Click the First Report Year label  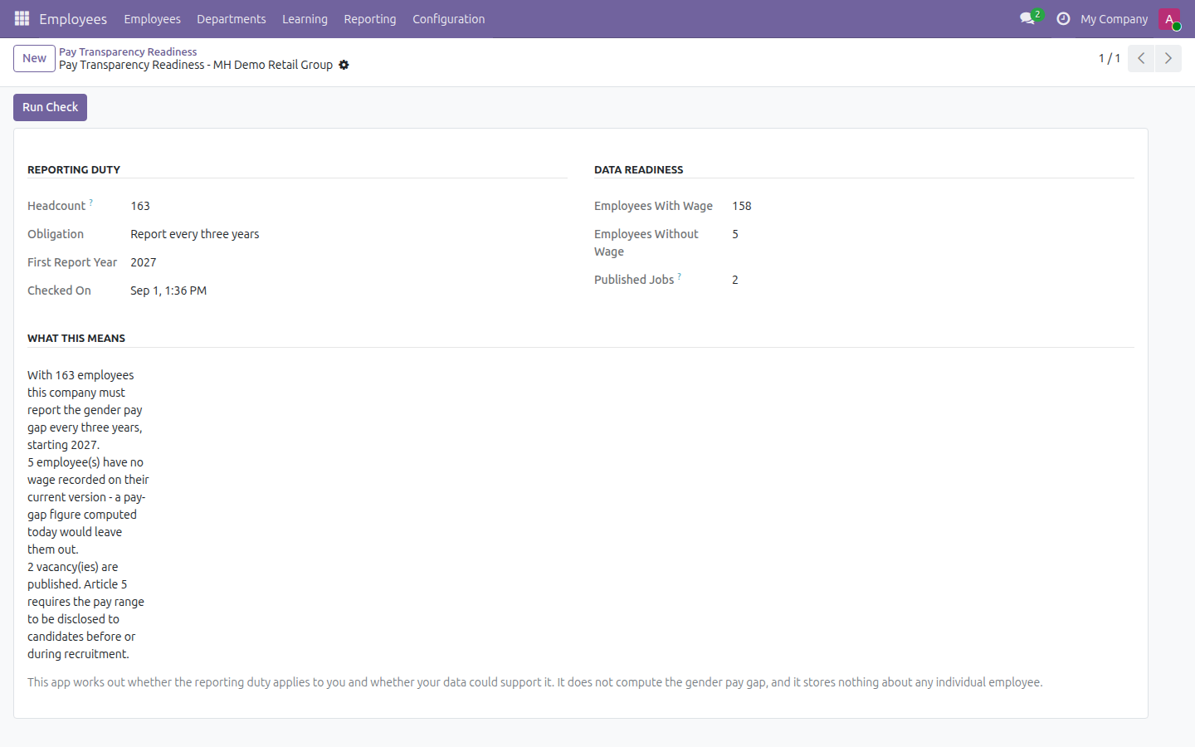[x=72, y=262]
